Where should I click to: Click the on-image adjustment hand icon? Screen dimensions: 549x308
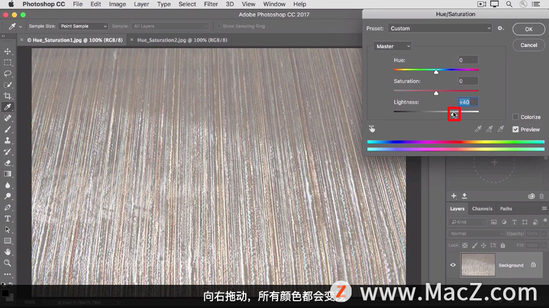[372, 129]
